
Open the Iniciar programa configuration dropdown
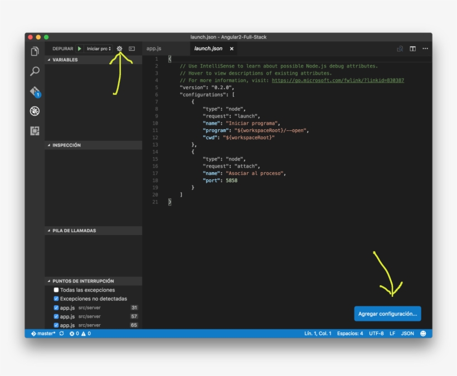[x=99, y=49]
